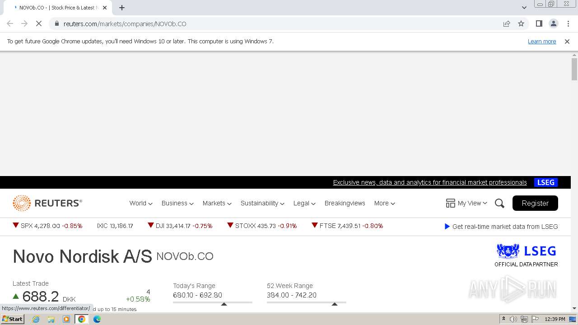
Task: Click the FTSE 7,439.51 ticker
Action: (x=347, y=226)
